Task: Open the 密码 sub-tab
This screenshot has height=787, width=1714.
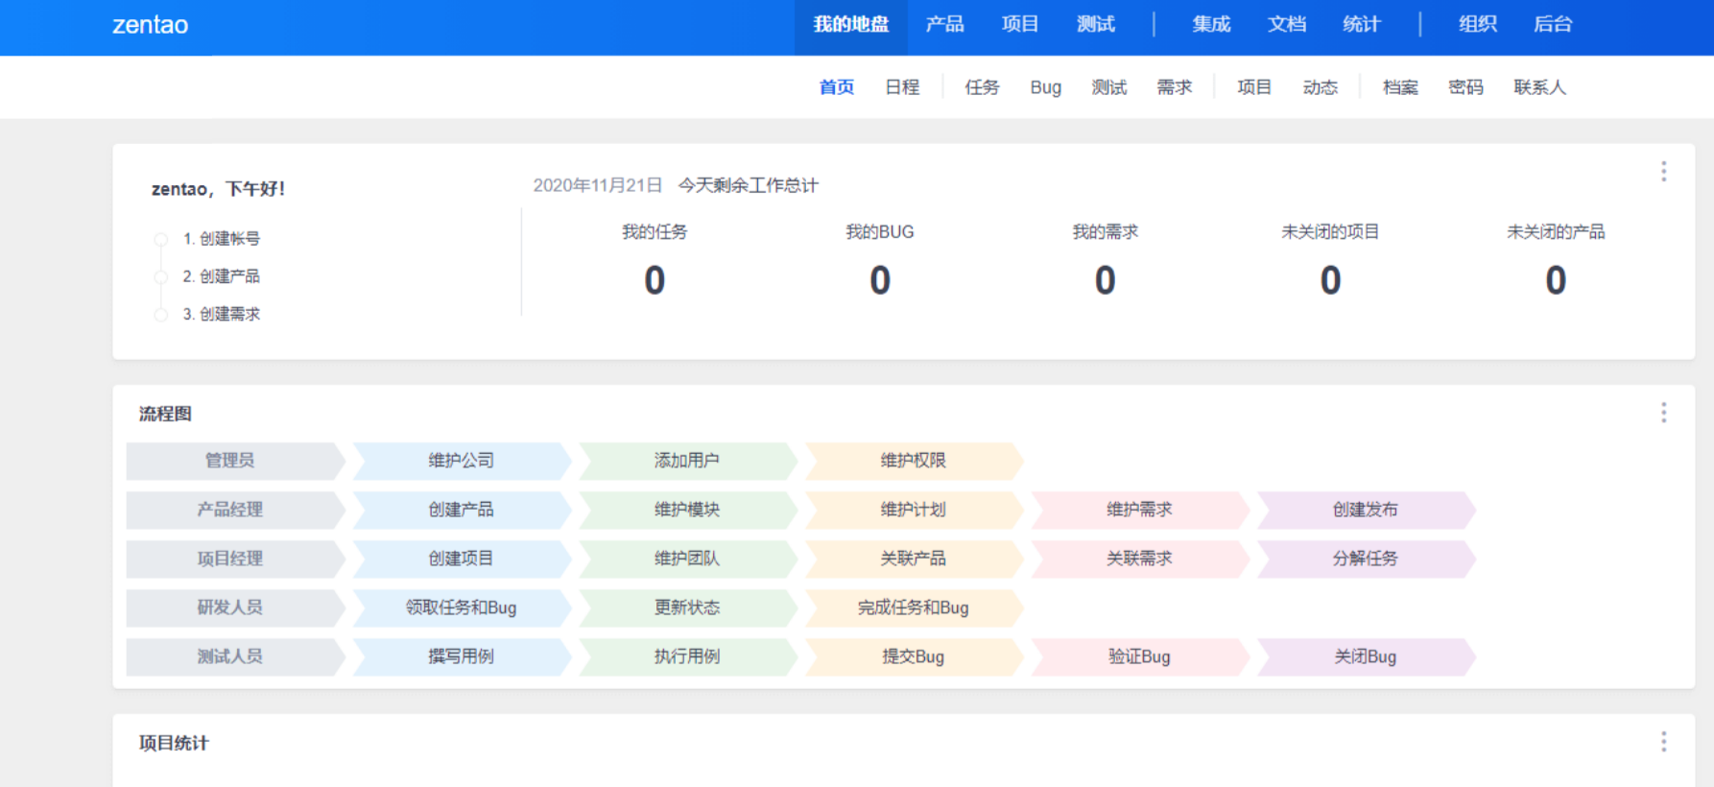Action: tap(1465, 87)
